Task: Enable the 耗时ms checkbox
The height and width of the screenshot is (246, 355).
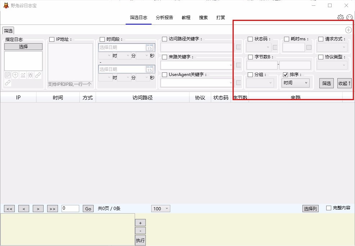Action: tap(286, 39)
